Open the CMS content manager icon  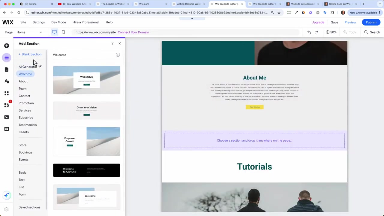click(x=7, y=129)
